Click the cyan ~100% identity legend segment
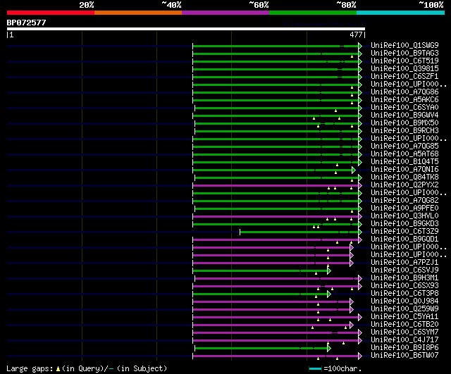 pos(401,13)
